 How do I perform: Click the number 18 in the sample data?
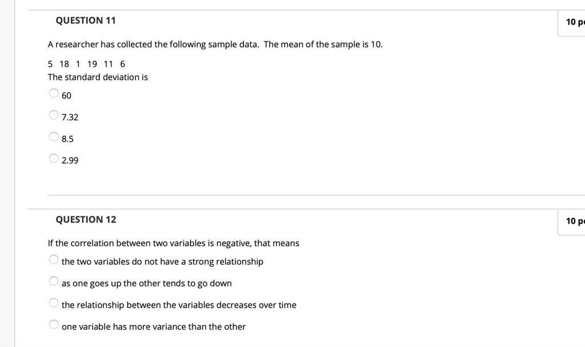tap(64, 64)
